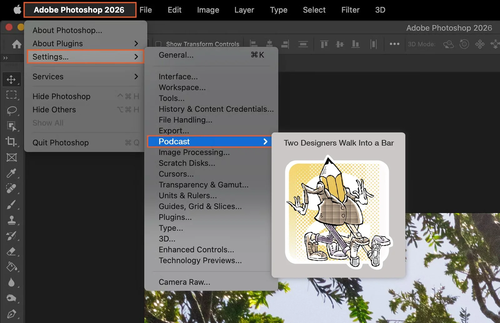Open the Edit menu
Image resolution: width=500 pixels, height=323 pixels.
pos(174,10)
